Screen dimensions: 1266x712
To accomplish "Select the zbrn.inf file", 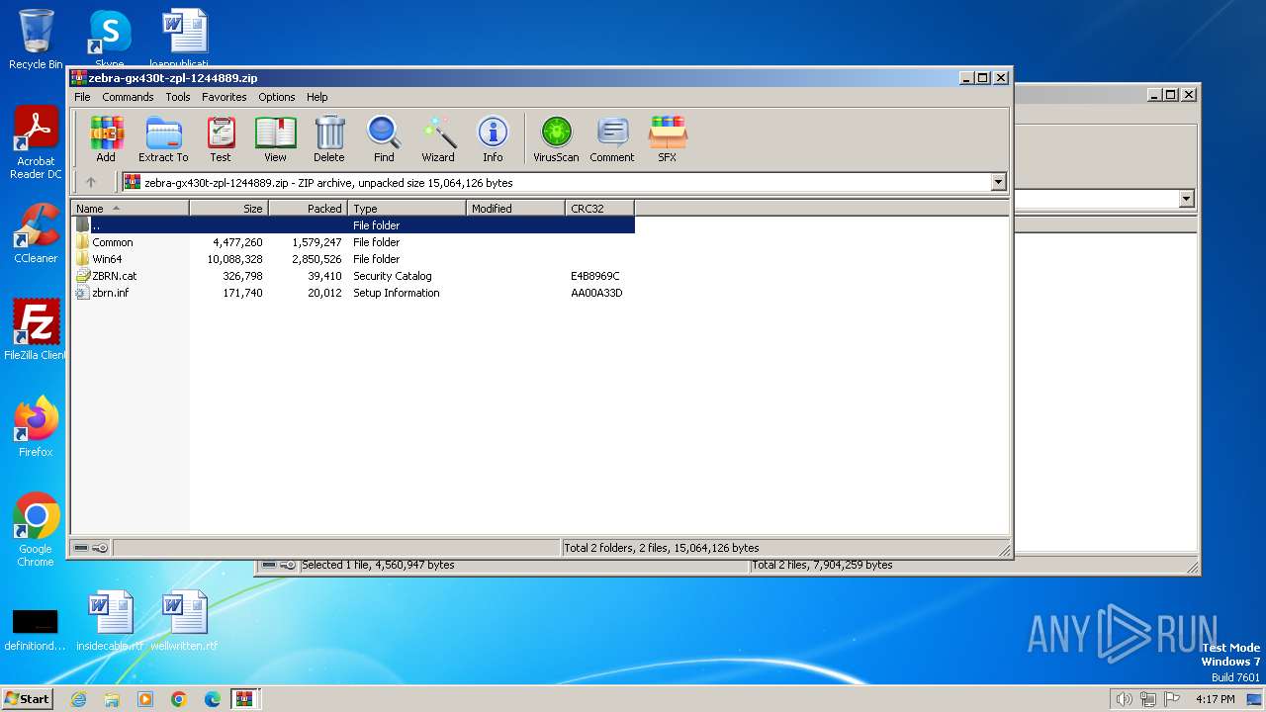I will (353, 293).
